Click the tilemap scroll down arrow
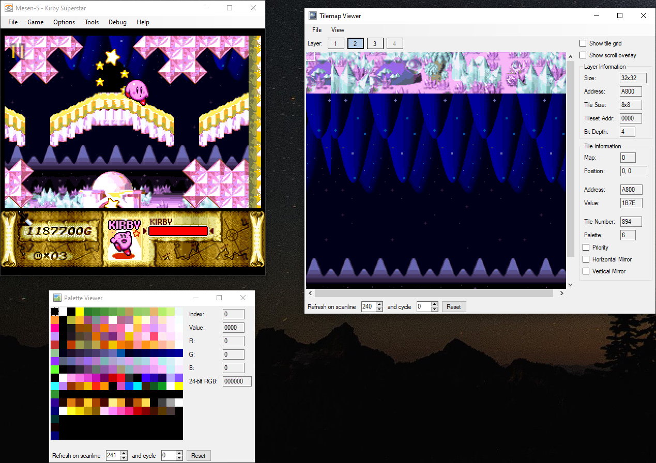This screenshot has width=656, height=463. tap(570, 285)
